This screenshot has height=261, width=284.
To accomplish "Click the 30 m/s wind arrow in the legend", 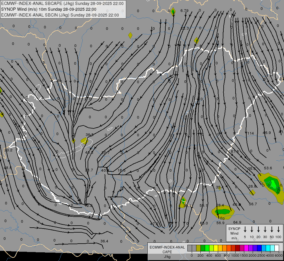I will tap(265, 229).
